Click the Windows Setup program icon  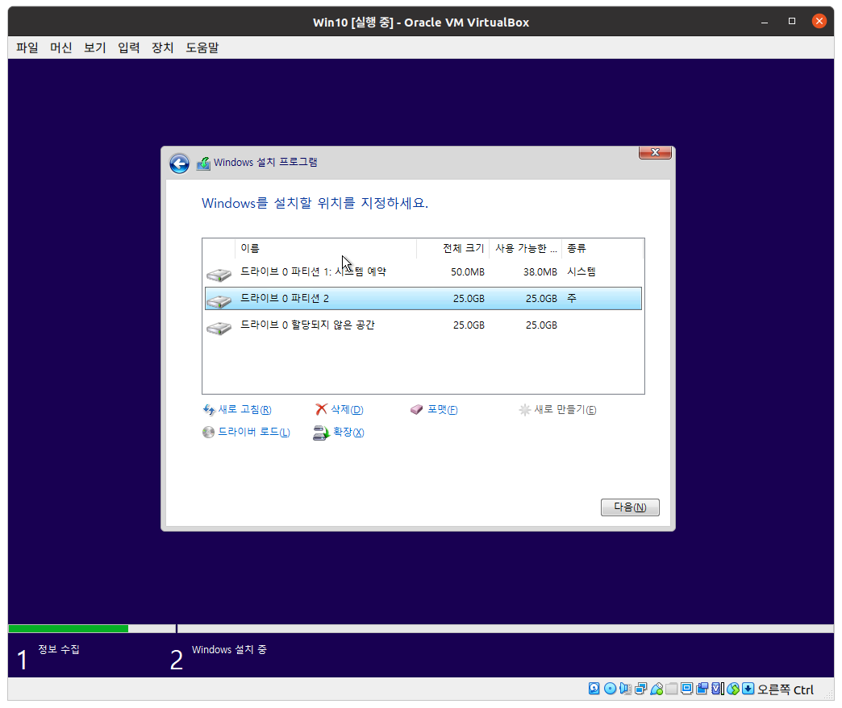tap(203, 163)
